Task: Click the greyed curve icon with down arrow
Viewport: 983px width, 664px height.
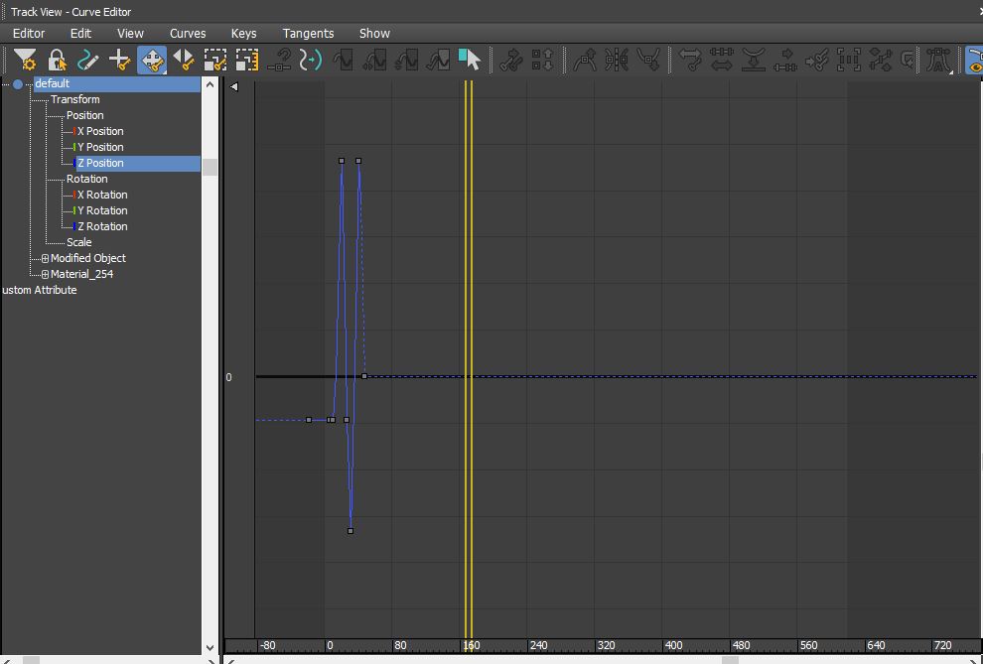Action: click(406, 61)
